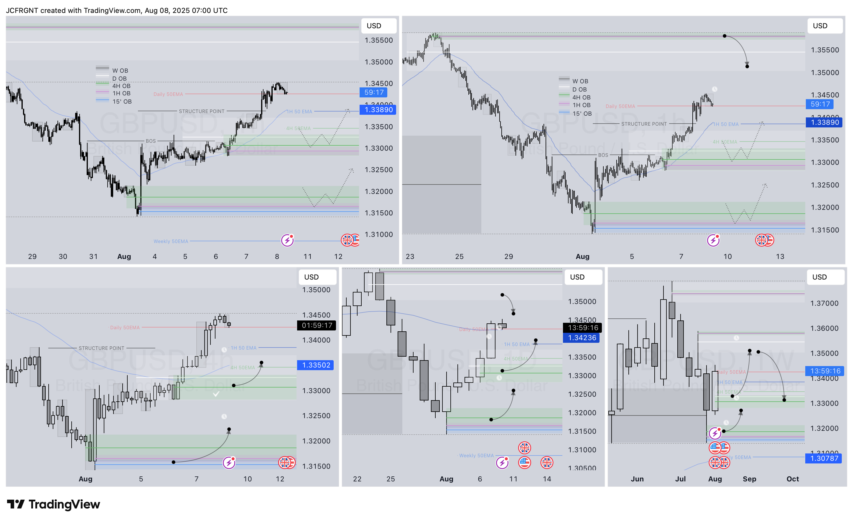Click the UK flag events in weekly chart
This screenshot has width=853, height=522.
(x=719, y=463)
